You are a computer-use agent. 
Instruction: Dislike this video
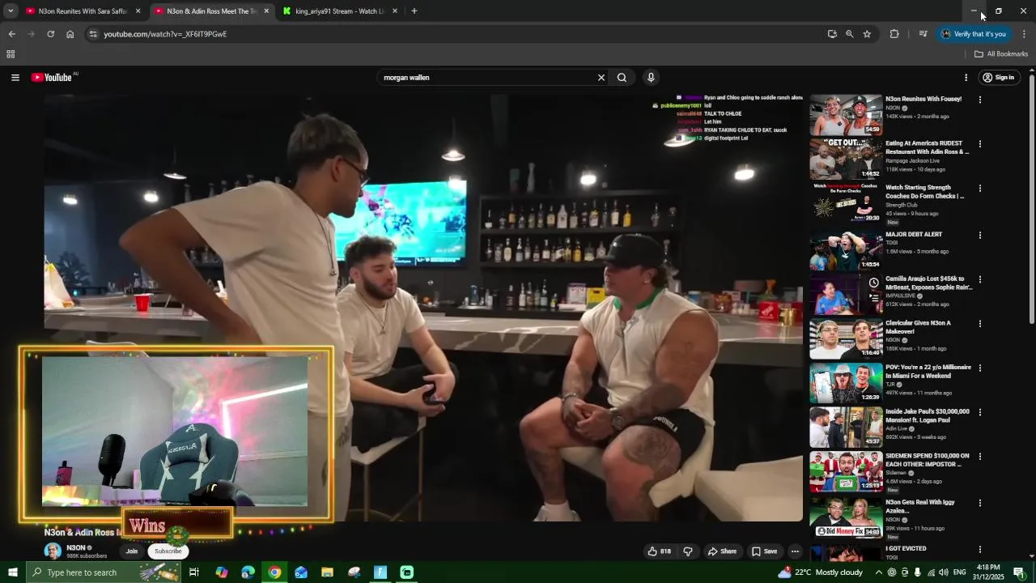tap(688, 551)
